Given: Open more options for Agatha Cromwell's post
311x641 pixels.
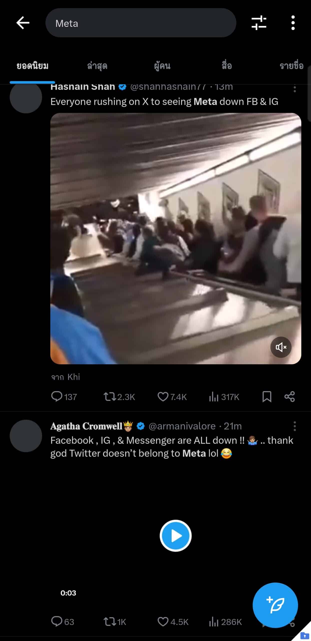Looking at the screenshot, I should (295, 426).
